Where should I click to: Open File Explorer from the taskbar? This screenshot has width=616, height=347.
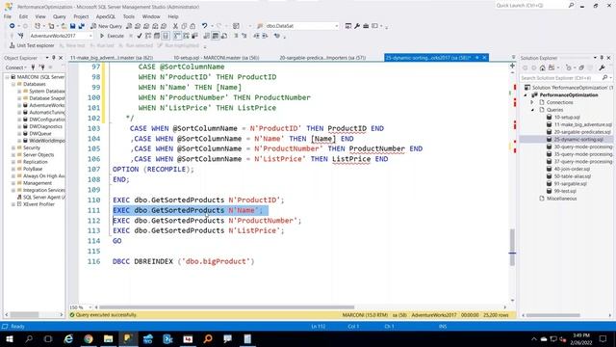(108, 338)
